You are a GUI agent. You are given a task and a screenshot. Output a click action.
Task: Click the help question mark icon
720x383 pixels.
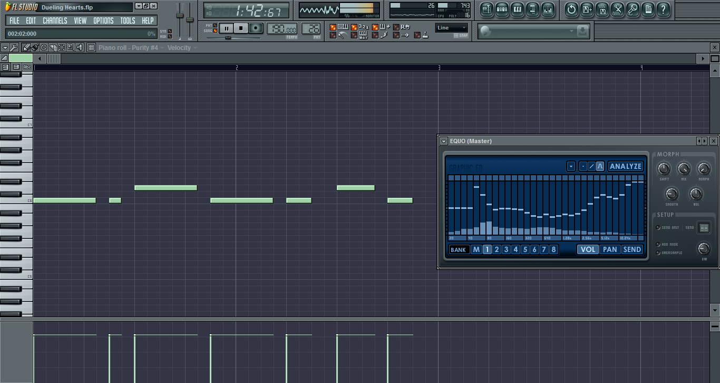click(x=664, y=9)
